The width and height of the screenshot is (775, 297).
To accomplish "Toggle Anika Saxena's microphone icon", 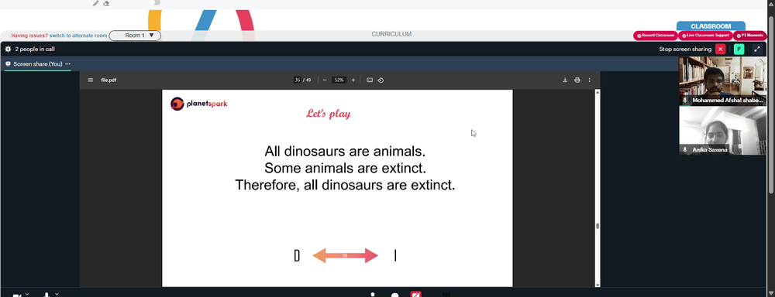I will point(685,149).
